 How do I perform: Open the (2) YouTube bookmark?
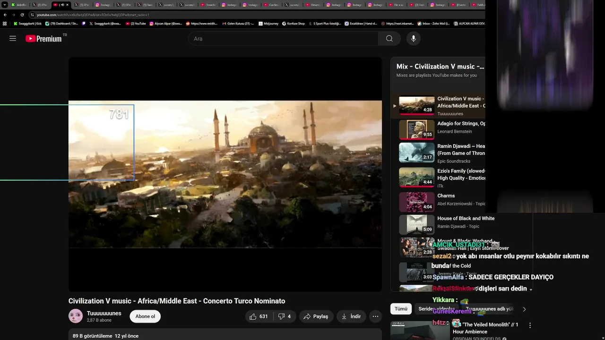[x=136, y=23]
